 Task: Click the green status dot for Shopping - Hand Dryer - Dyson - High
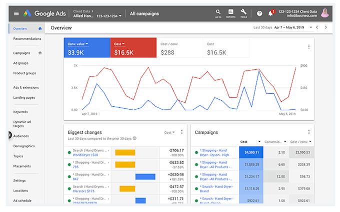196,153
